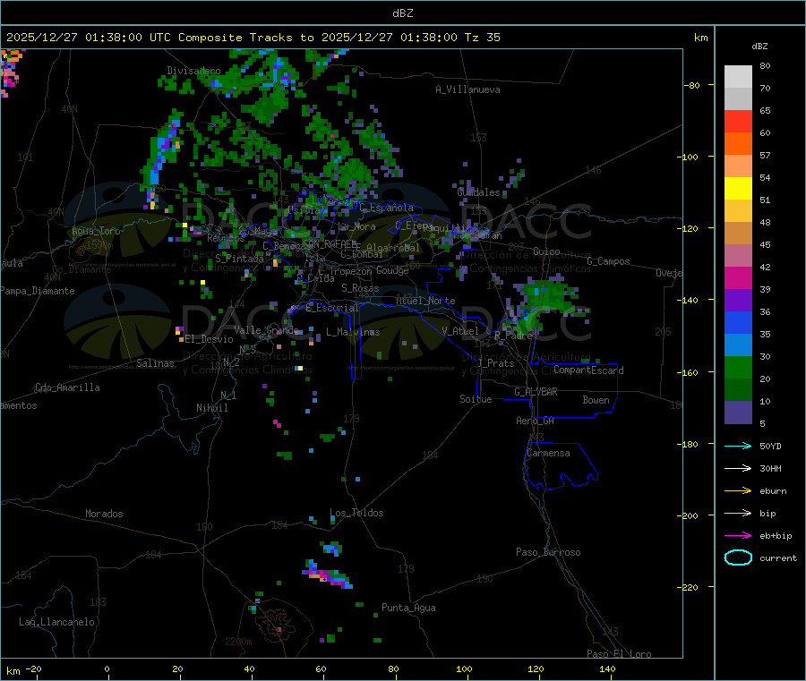
Task: Click the 'Tz 35' threshold text in header
Action: (482, 38)
